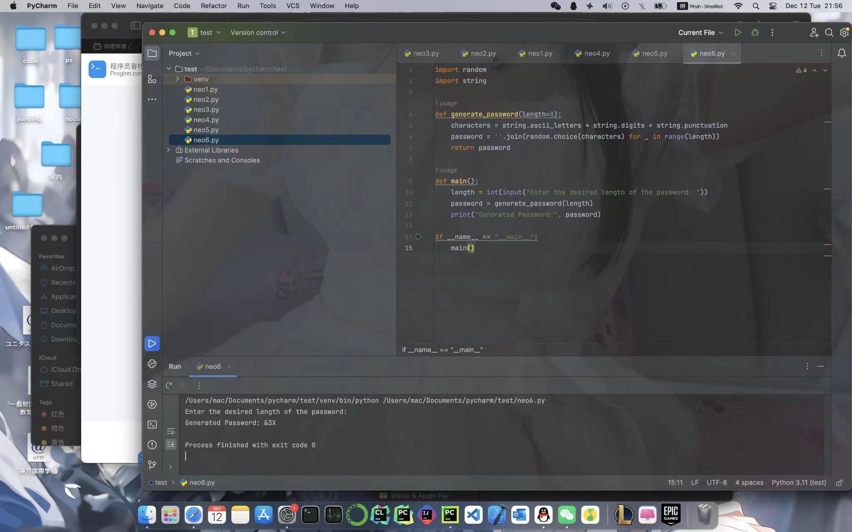
Task: Toggle the Run tool window button
Action: point(152,344)
